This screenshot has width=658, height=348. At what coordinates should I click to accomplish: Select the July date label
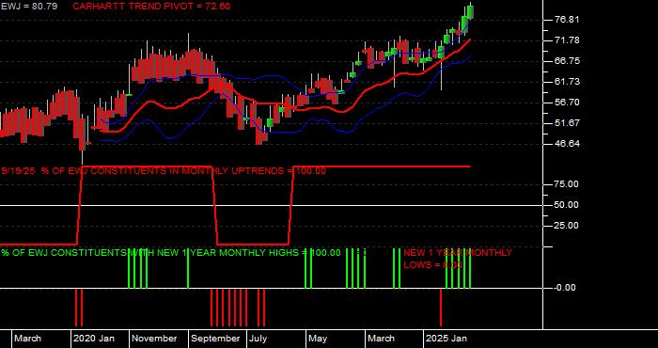pos(258,339)
